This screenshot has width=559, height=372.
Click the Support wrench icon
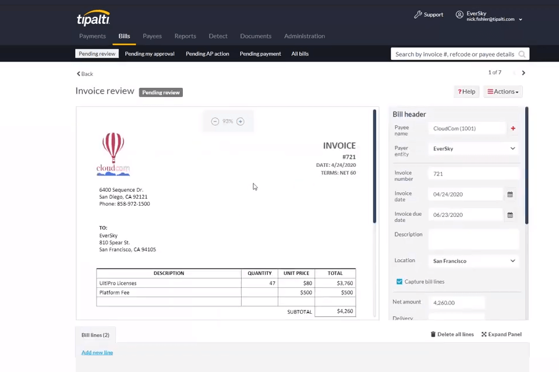[x=418, y=15]
